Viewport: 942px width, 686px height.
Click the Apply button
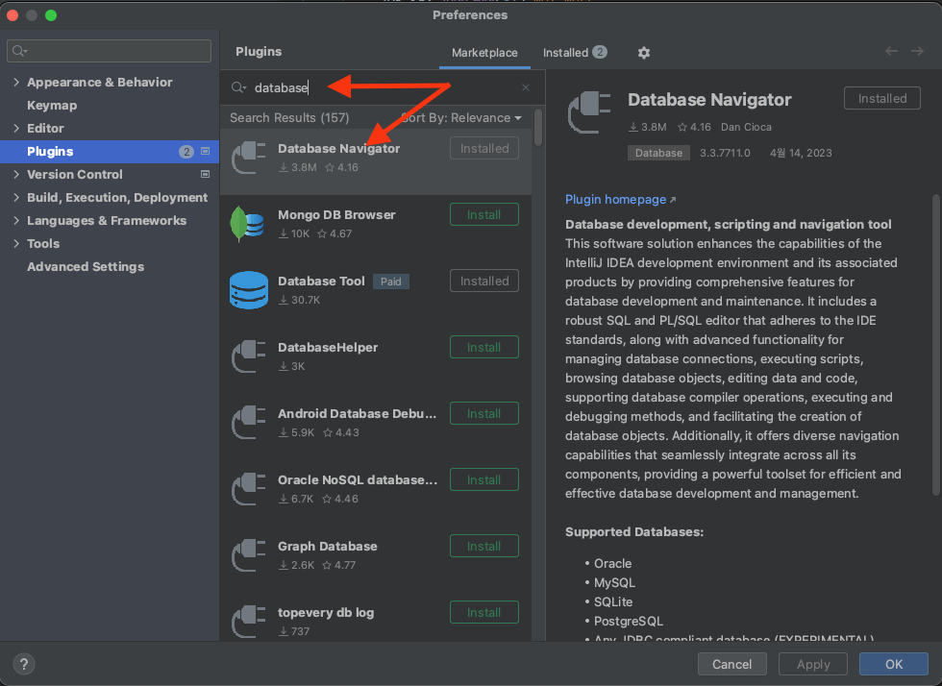click(x=813, y=664)
